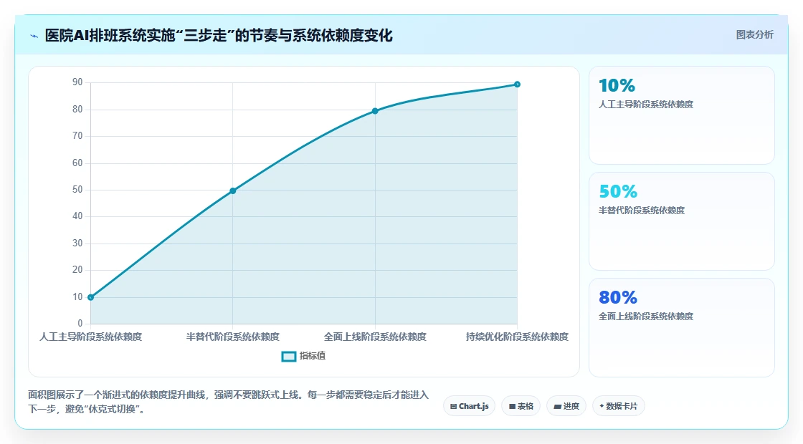803x444 pixels.
Task: Select the 数据卡片 tag button
Action: (x=618, y=406)
